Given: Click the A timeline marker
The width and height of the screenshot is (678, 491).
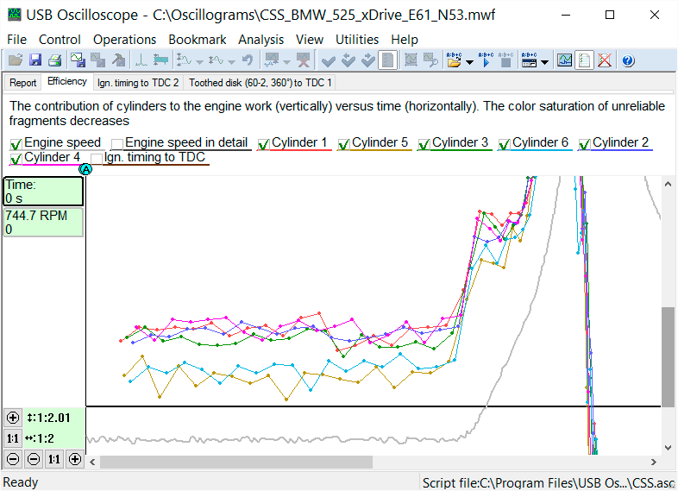Looking at the screenshot, I should tap(85, 170).
